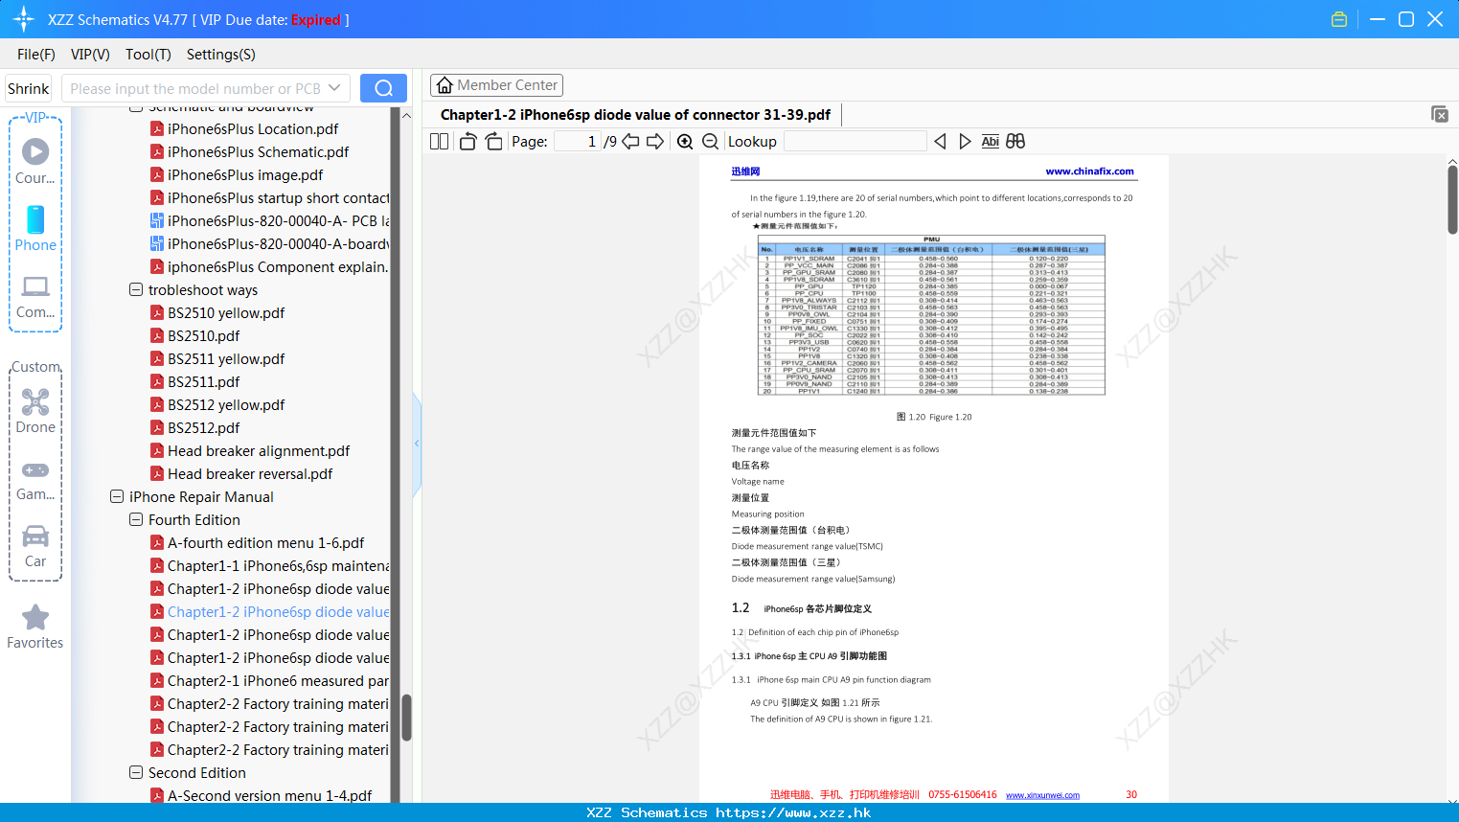Select the Computer category
1459x822 pixels.
[35, 296]
